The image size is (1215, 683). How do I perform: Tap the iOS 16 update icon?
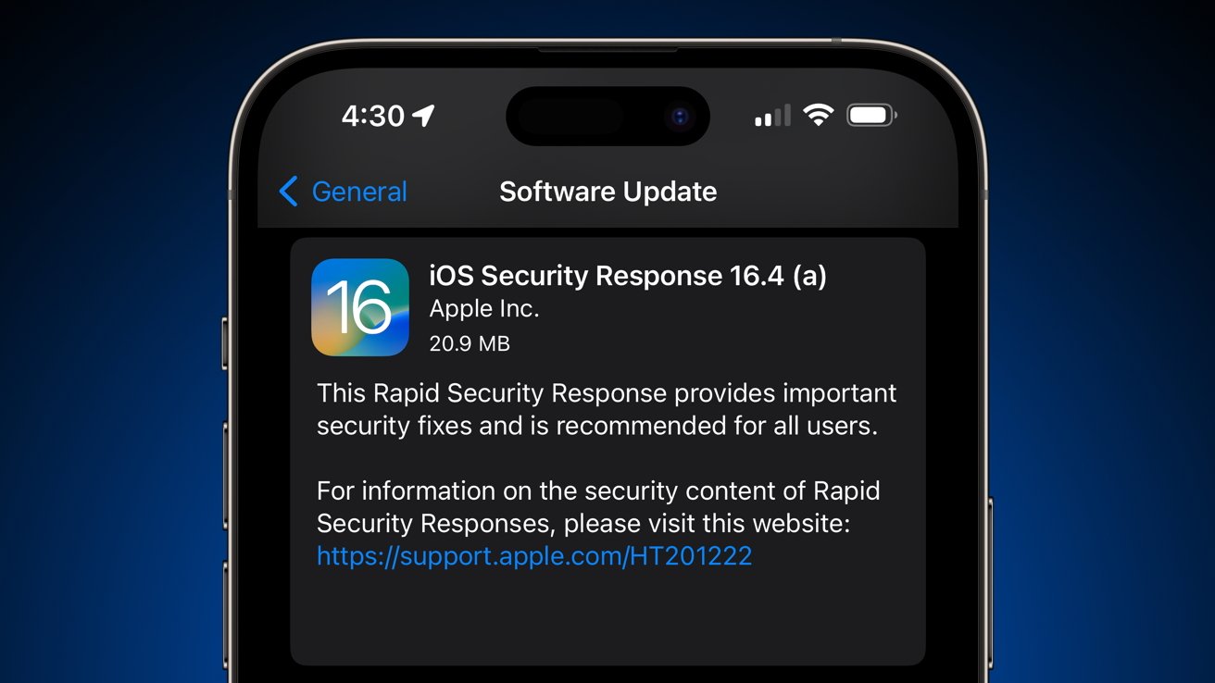pyautogui.click(x=360, y=307)
